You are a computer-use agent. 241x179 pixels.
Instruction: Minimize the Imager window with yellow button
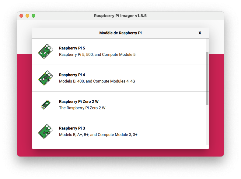pos(27,16)
